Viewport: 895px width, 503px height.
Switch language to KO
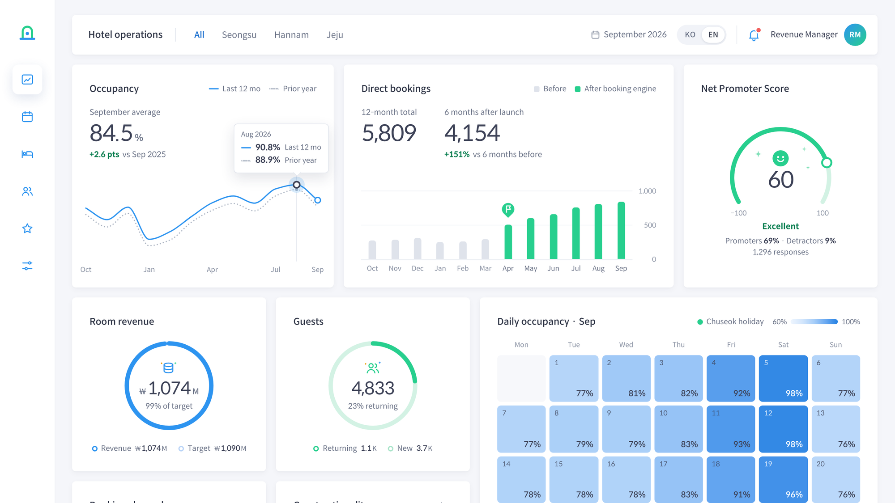690,35
